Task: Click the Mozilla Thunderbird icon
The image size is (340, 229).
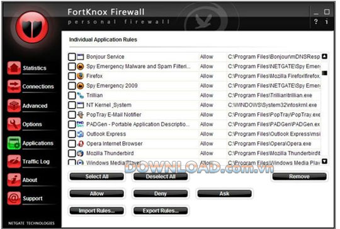Action: pos(80,153)
